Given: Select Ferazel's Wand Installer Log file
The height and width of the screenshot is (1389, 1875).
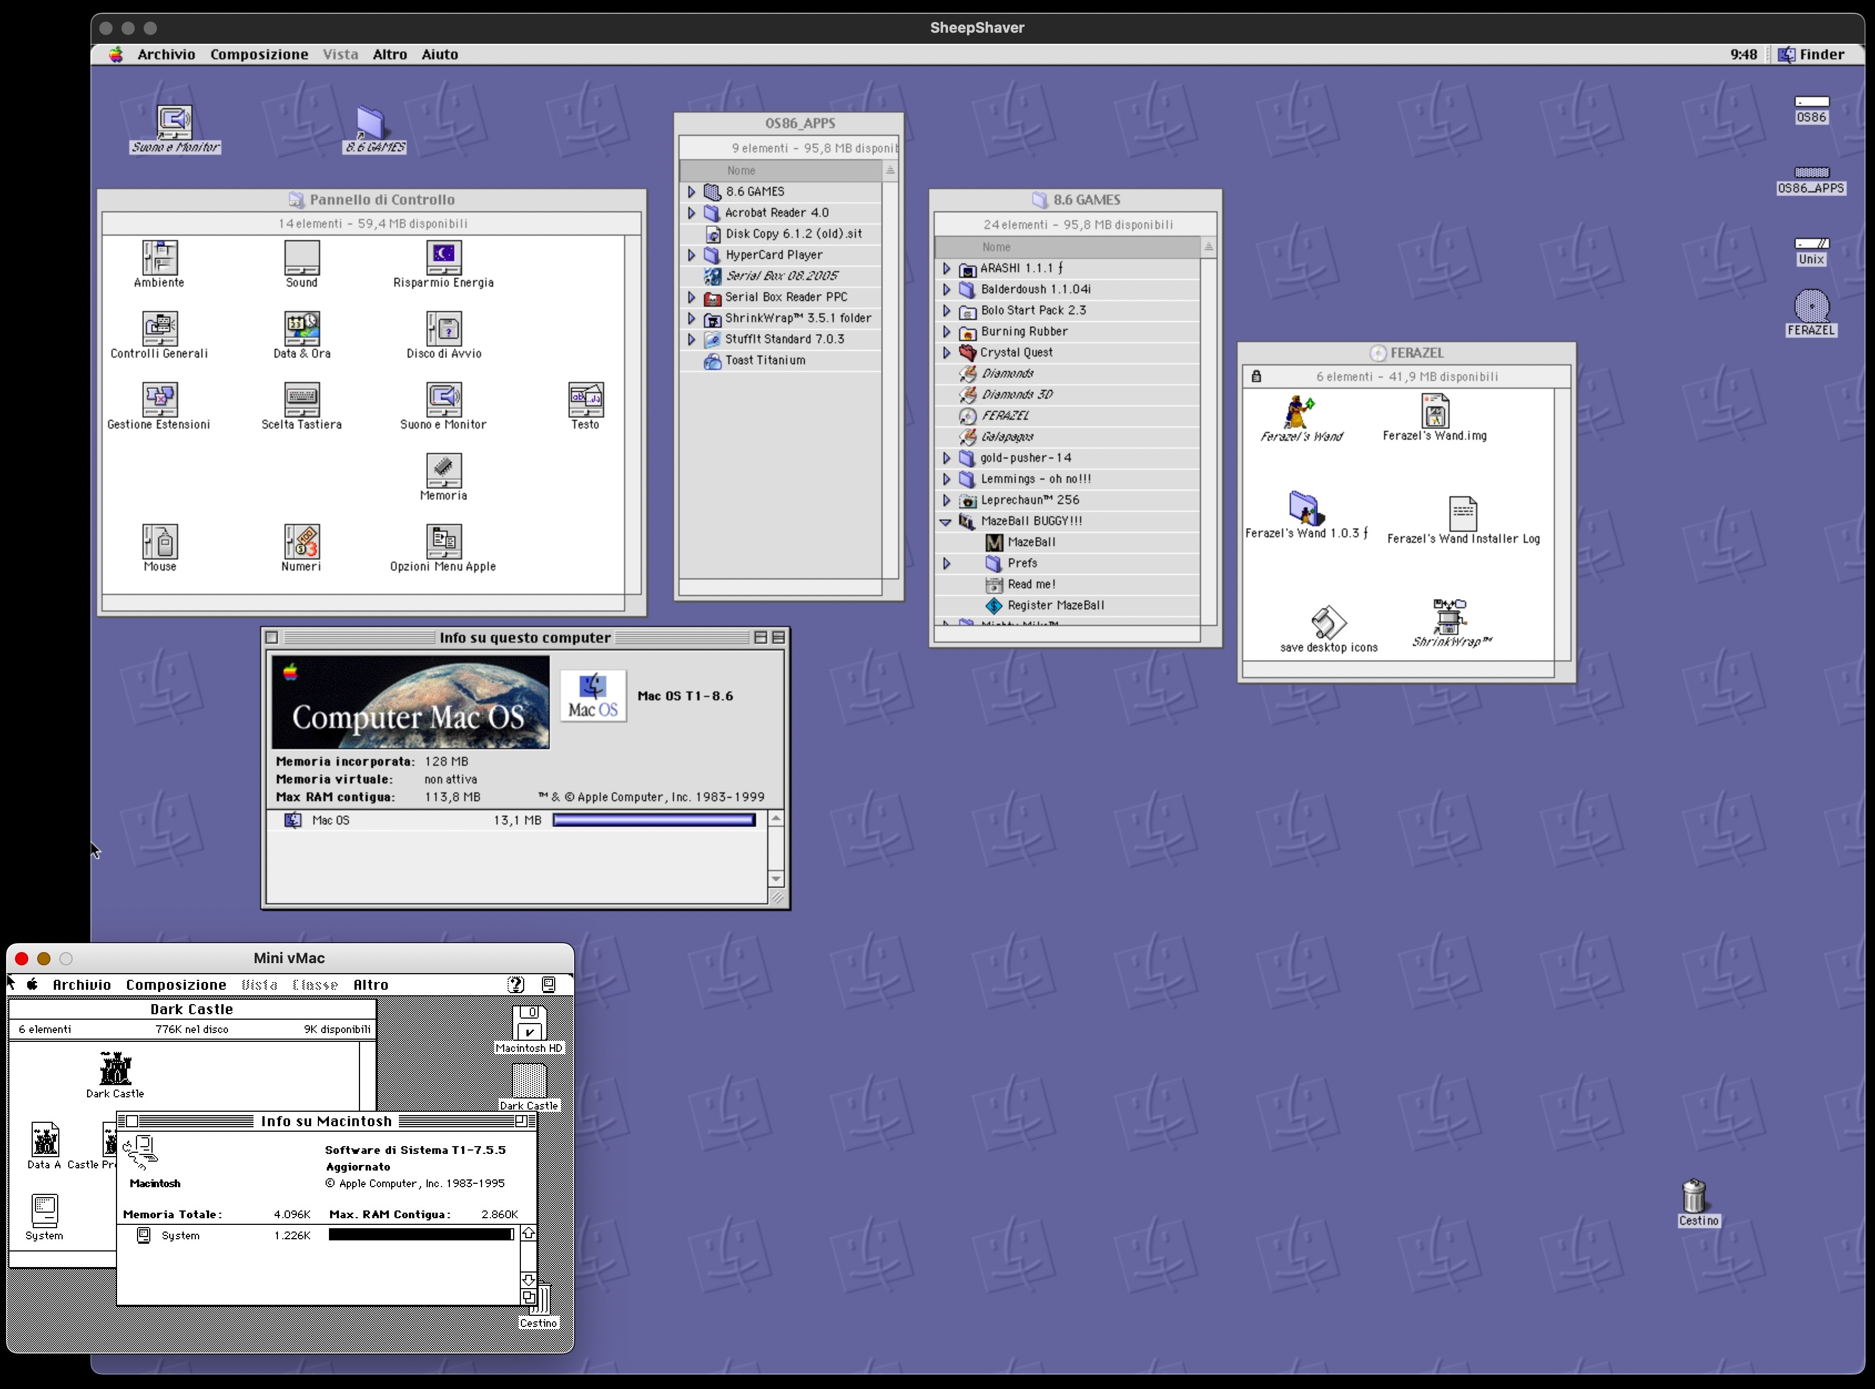Looking at the screenshot, I should (x=1463, y=513).
